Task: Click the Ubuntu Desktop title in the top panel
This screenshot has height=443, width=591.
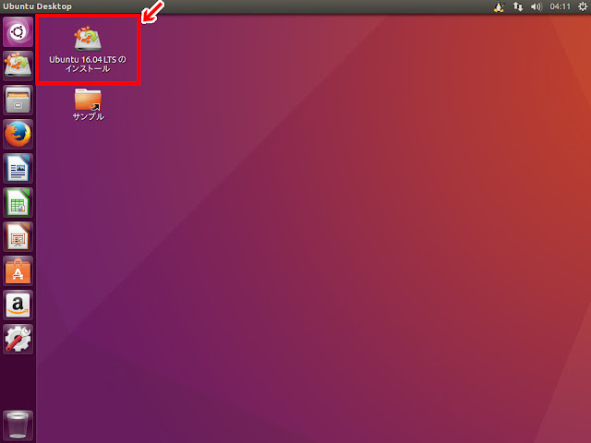Action: (37, 6)
